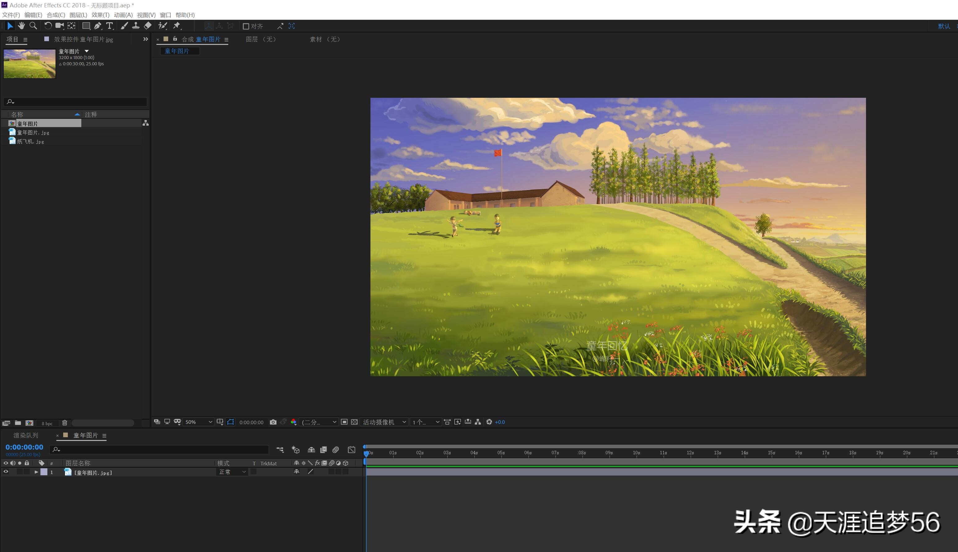Select the horizontal Type tool
The image size is (958, 552).
(x=110, y=26)
